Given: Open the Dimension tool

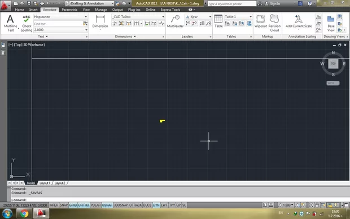Looking at the screenshot, I should click(x=100, y=21).
